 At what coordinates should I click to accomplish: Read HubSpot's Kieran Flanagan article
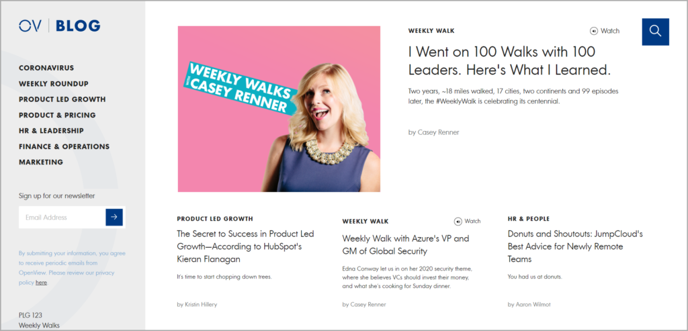(x=245, y=246)
